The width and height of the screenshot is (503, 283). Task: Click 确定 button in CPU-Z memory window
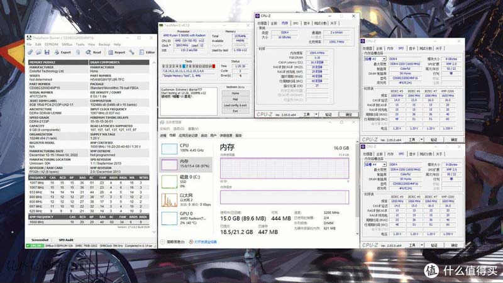[x=349, y=114]
